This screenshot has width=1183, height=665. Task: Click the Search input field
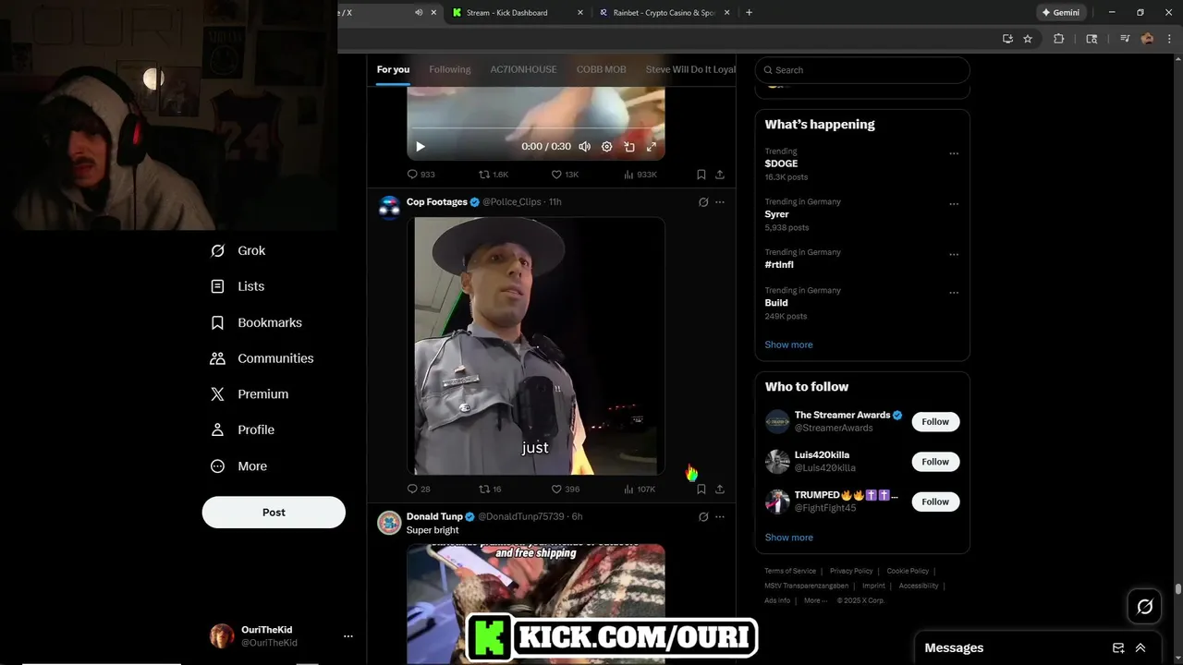[862, 70]
